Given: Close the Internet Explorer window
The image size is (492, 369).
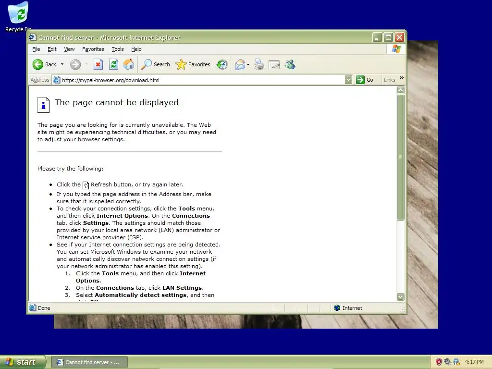Looking at the screenshot, I should pyautogui.click(x=399, y=37).
